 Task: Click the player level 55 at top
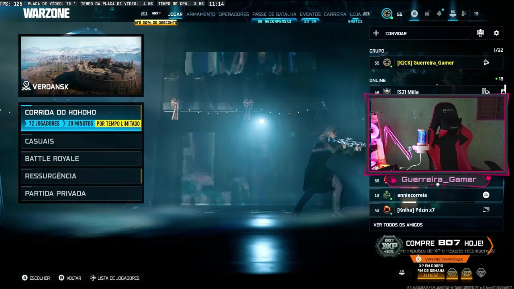coord(400,14)
